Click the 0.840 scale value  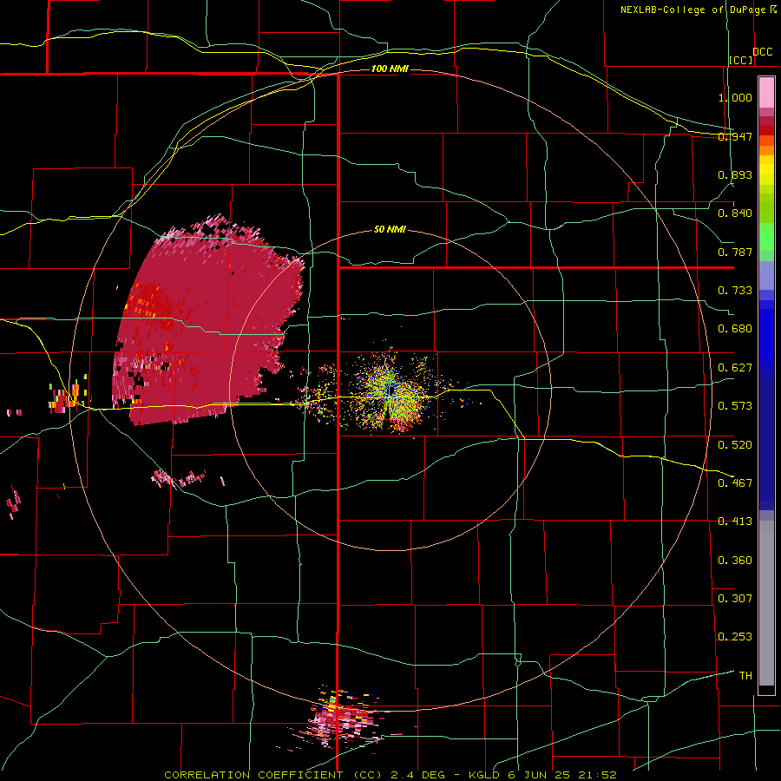pos(735,213)
